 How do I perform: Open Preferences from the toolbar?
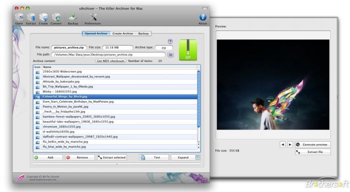[x=92, y=19]
